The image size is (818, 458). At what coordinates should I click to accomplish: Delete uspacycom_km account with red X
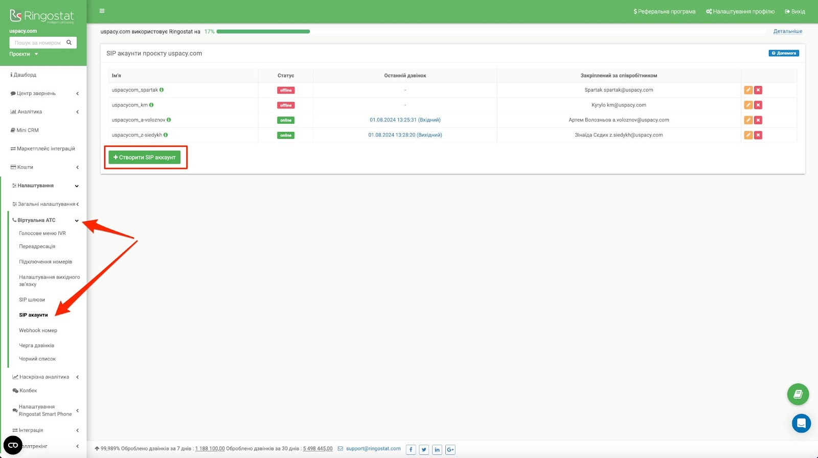click(x=758, y=105)
